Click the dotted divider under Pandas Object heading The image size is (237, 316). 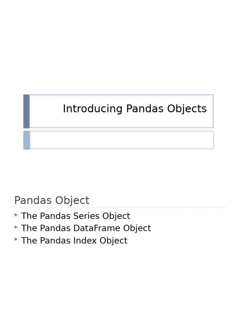tap(118, 207)
